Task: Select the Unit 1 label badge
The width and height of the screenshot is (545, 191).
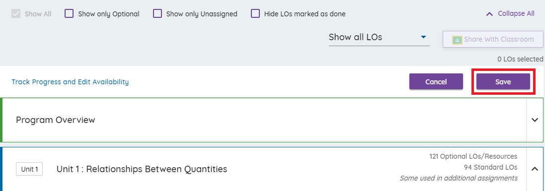Action: pos(29,170)
